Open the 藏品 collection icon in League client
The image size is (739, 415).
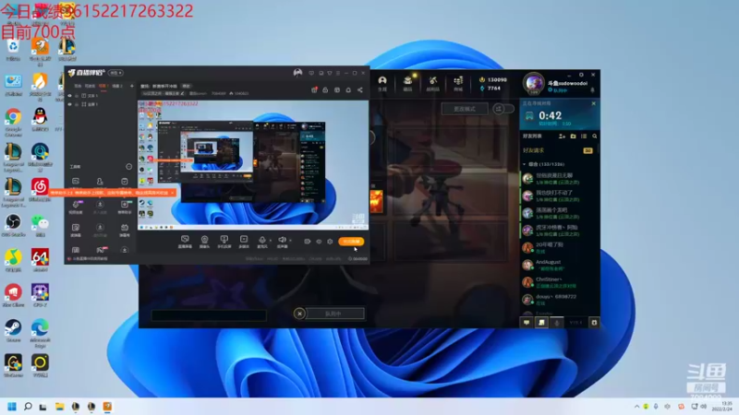(x=407, y=83)
